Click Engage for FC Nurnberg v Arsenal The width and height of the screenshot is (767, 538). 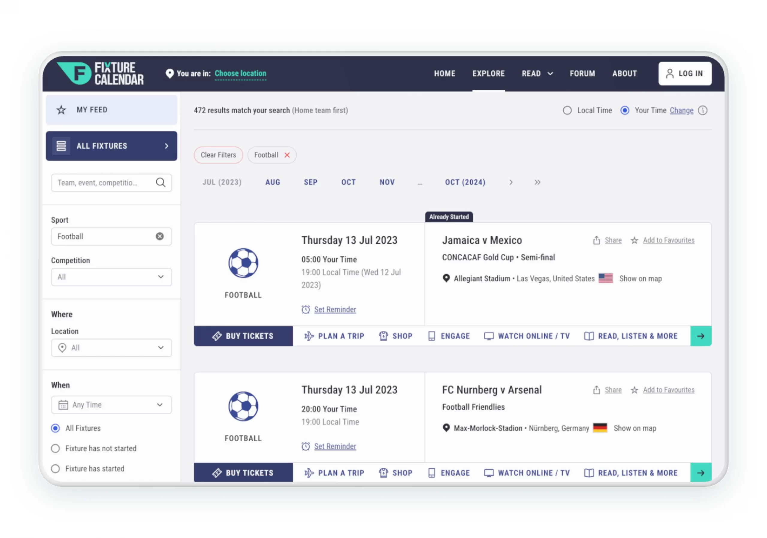point(449,473)
